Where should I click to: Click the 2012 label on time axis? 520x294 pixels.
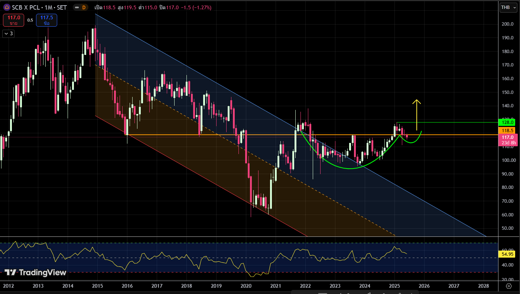pyautogui.click(x=8, y=286)
